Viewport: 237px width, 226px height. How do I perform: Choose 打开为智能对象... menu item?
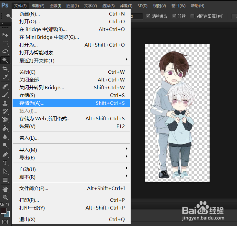click(x=71, y=53)
